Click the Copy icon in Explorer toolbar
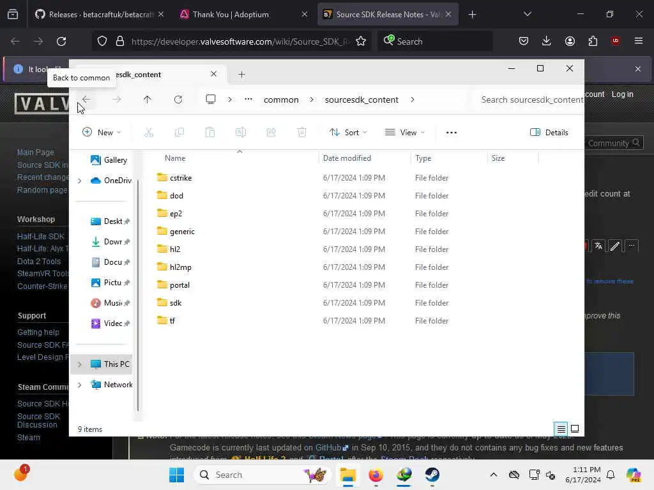 179,133
